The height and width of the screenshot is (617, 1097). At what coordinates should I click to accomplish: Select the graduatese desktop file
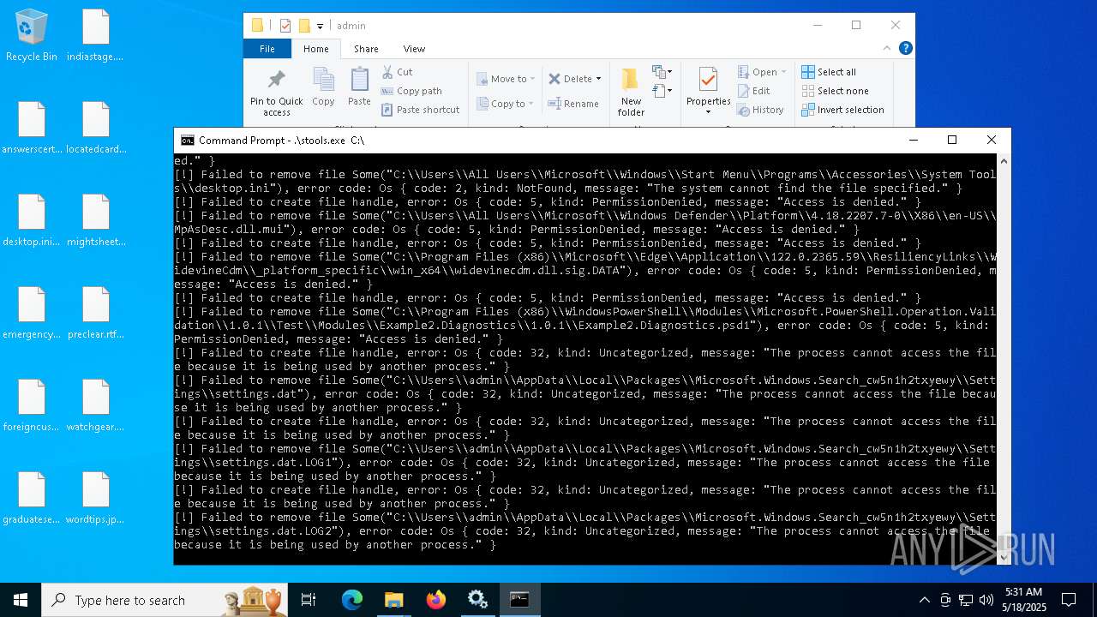pos(32,499)
